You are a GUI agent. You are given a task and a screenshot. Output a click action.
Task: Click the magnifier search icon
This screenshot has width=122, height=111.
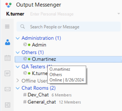click(x=23, y=27)
